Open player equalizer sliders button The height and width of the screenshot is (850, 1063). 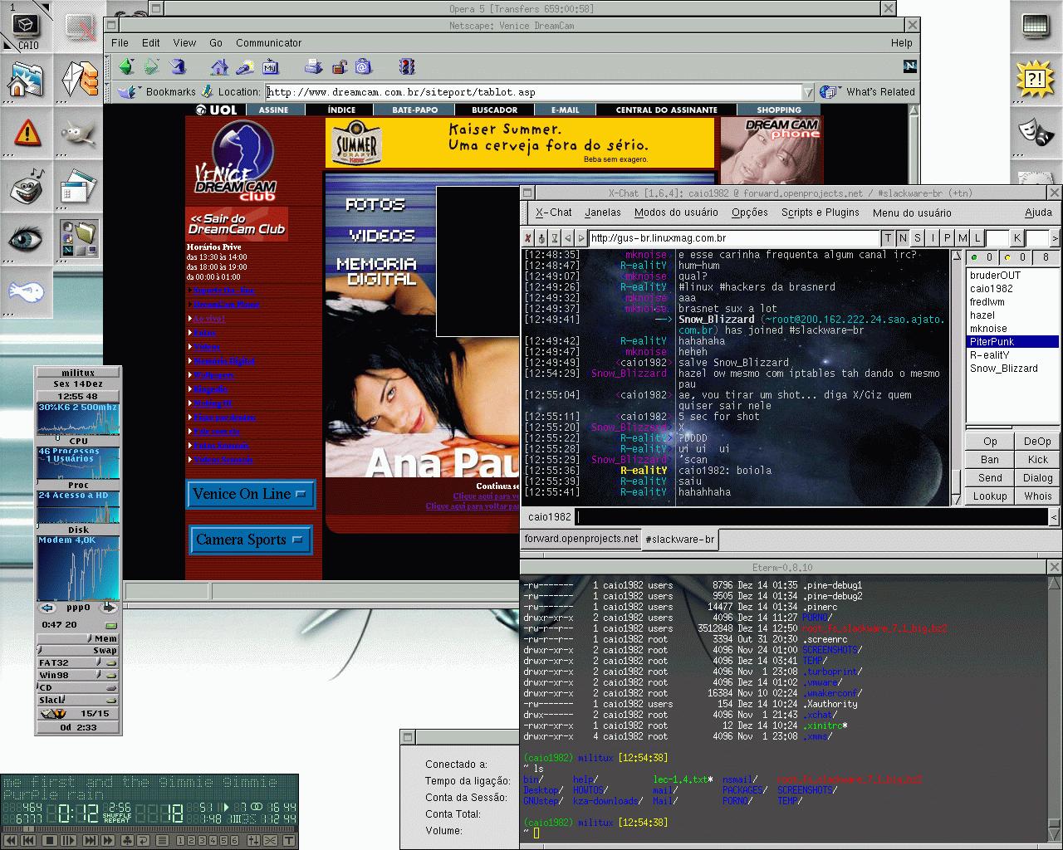coord(253,840)
